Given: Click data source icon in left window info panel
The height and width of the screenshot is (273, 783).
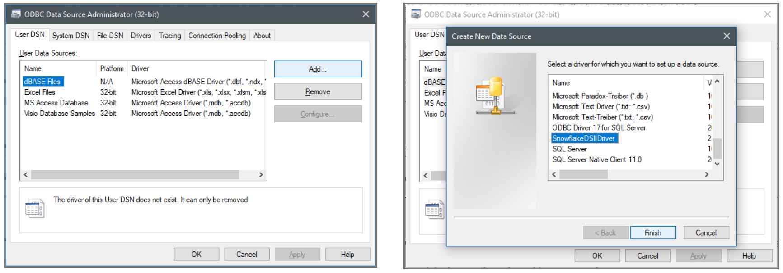Looking at the screenshot, I should pyautogui.click(x=35, y=208).
